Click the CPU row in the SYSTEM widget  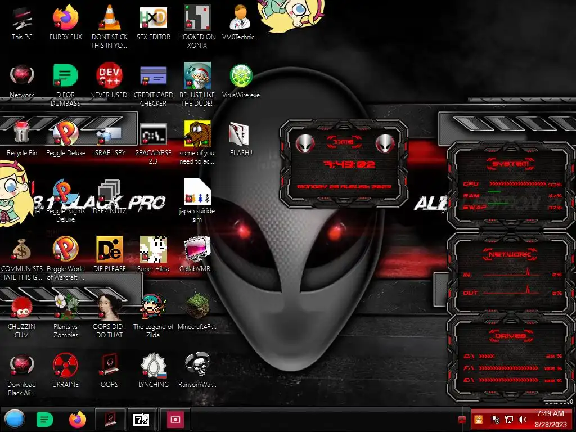pos(512,184)
